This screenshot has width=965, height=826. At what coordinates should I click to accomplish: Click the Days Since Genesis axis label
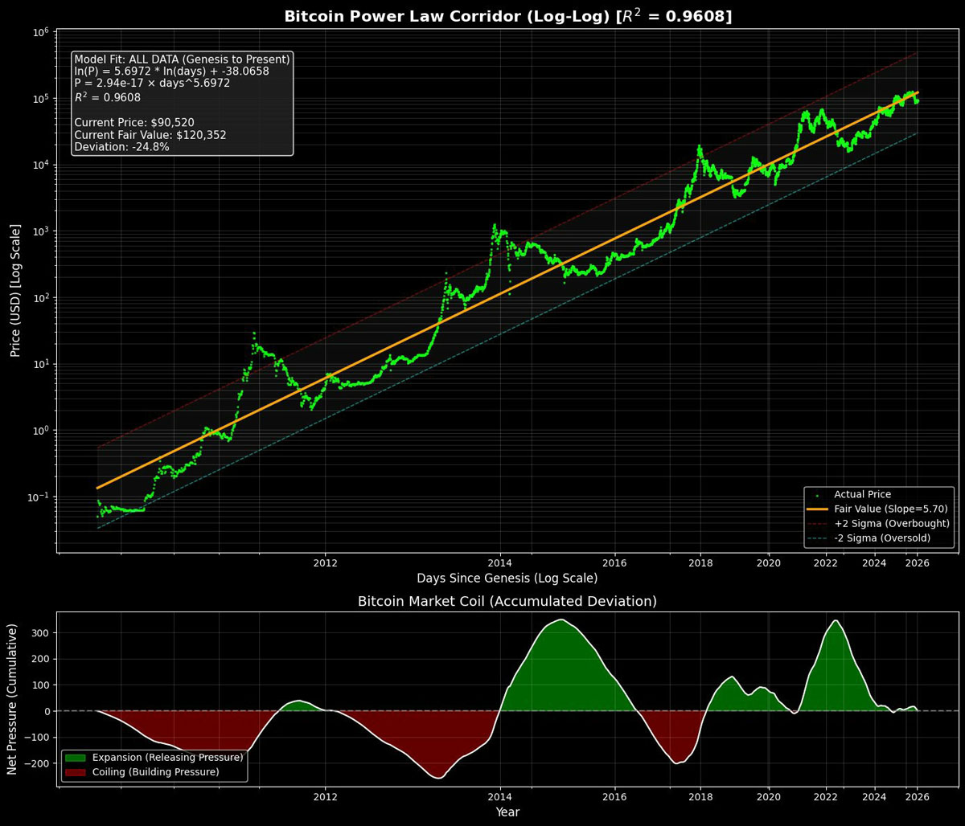tap(507, 579)
